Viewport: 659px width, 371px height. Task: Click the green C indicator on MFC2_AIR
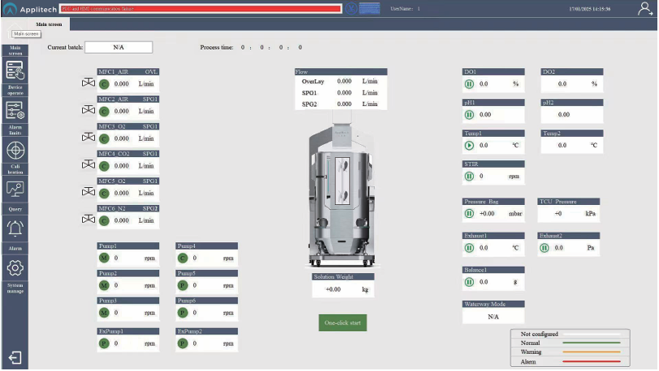click(104, 112)
